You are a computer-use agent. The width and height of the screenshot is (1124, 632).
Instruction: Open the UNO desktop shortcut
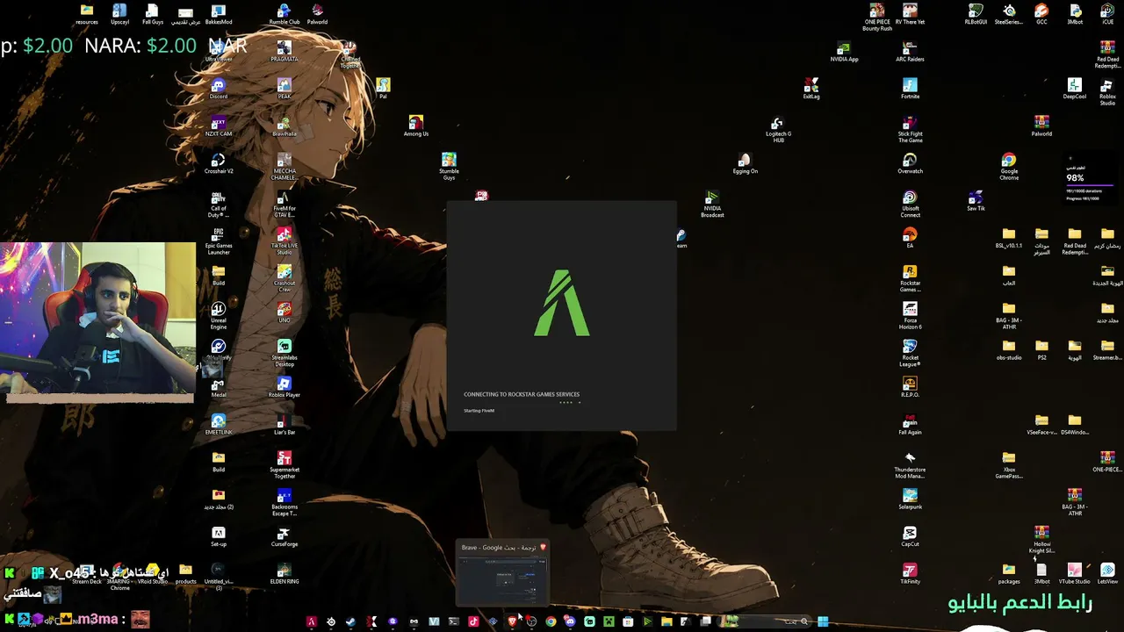point(285,312)
